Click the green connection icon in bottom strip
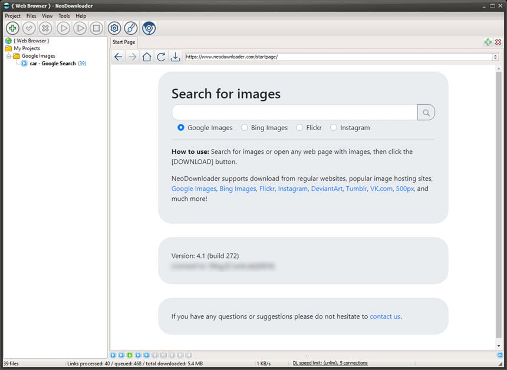This screenshot has height=370, width=507. coord(130,355)
